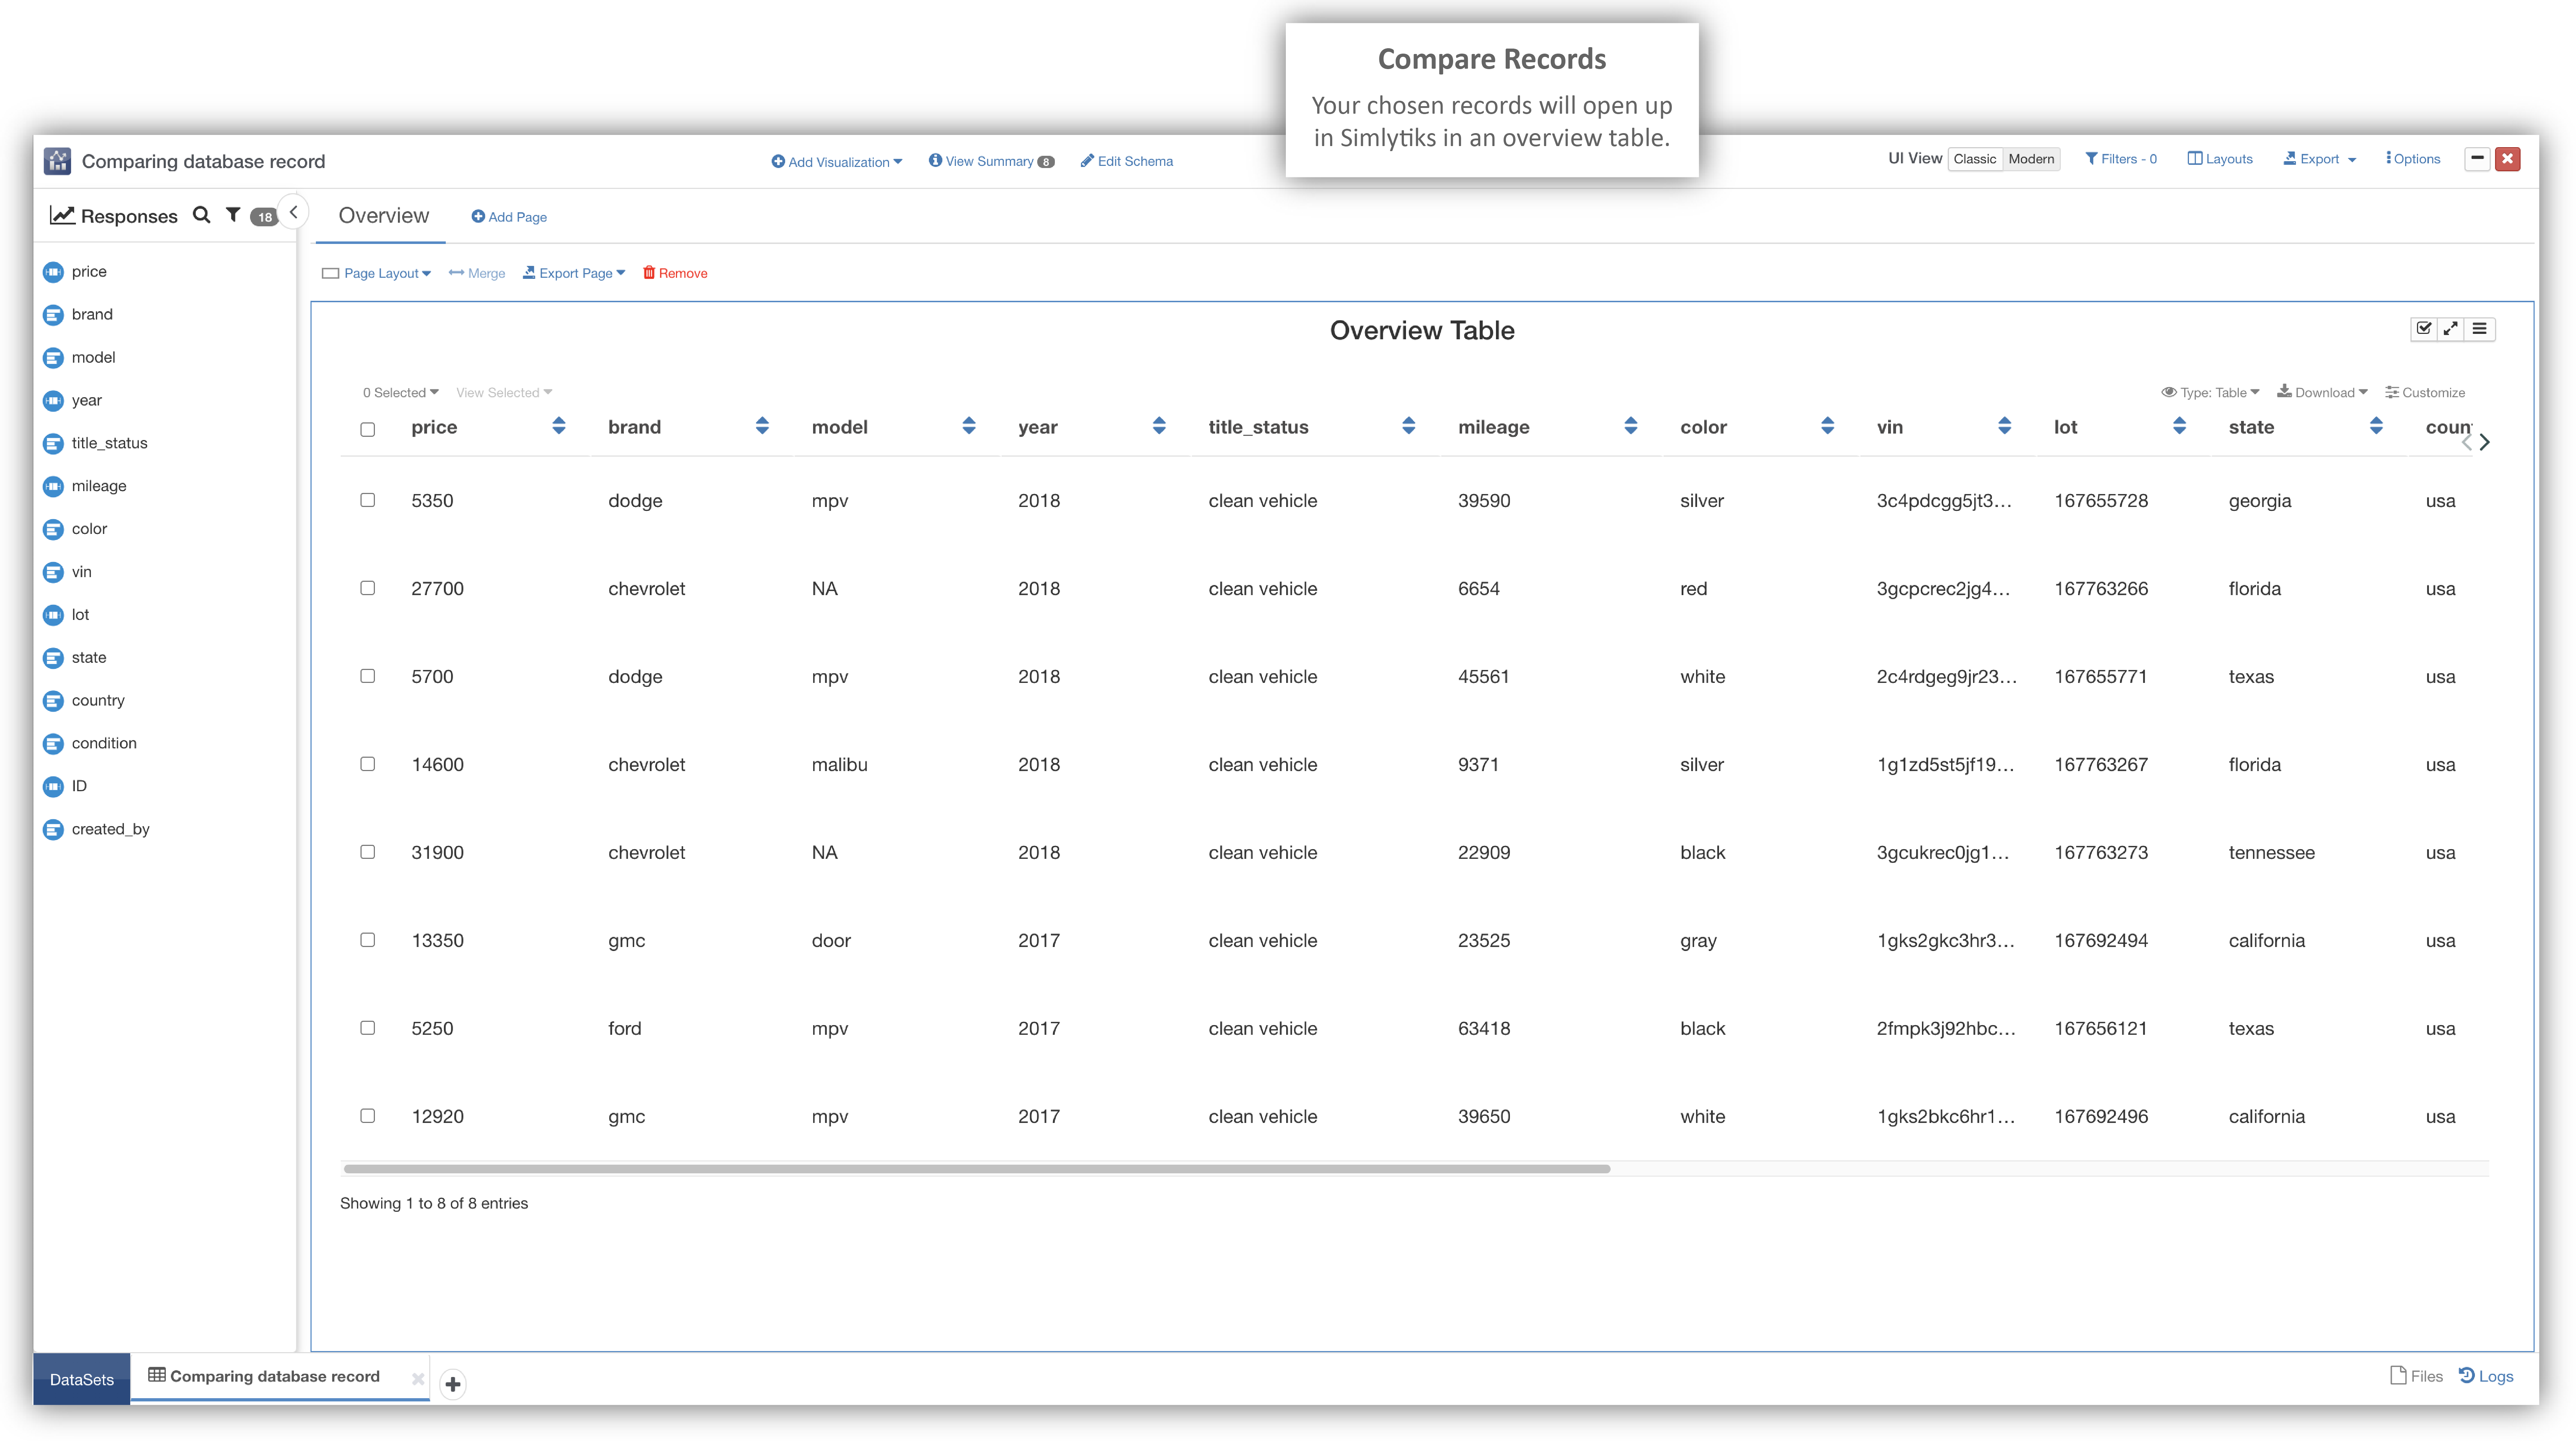The image size is (2576, 1441).
Task: Check the row with price 31900
Action: coord(368,852)
